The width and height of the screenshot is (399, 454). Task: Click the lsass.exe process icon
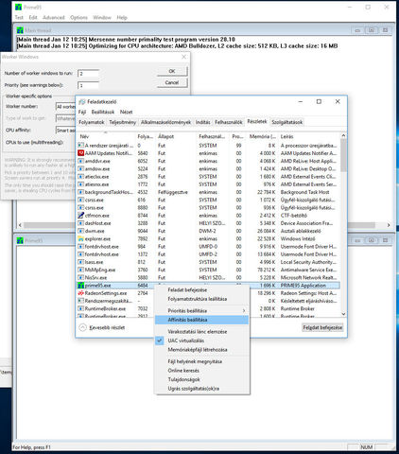tap(80, 262)
